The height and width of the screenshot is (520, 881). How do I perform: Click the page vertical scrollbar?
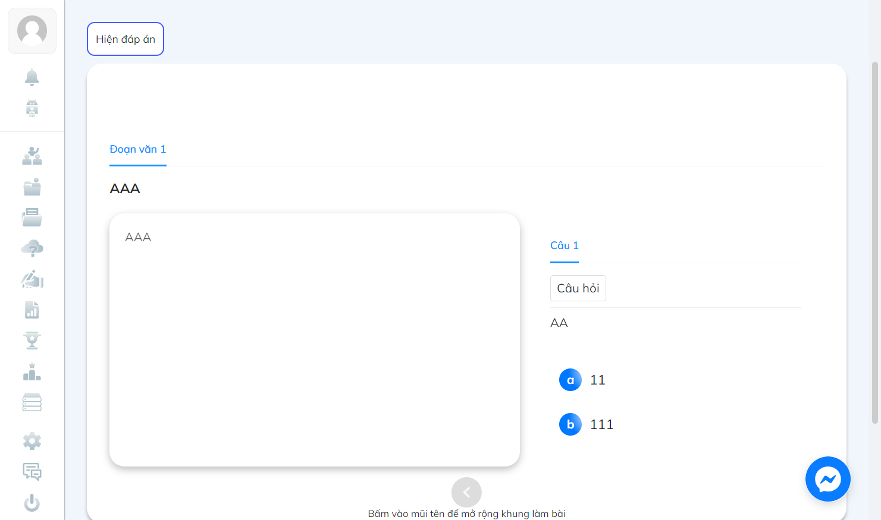tap(875, 242)
